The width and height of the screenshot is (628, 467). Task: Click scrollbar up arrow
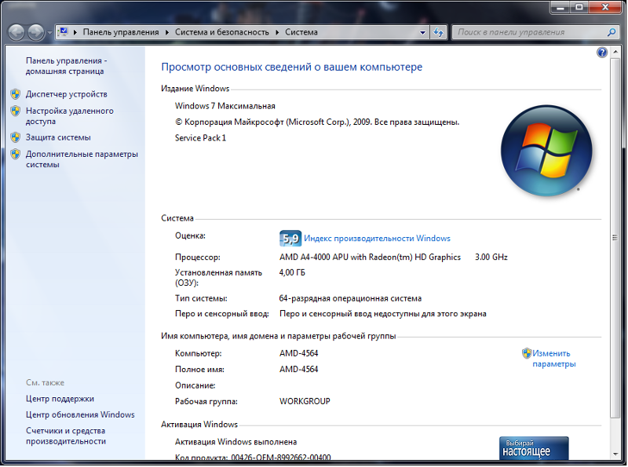click(615, 52)
